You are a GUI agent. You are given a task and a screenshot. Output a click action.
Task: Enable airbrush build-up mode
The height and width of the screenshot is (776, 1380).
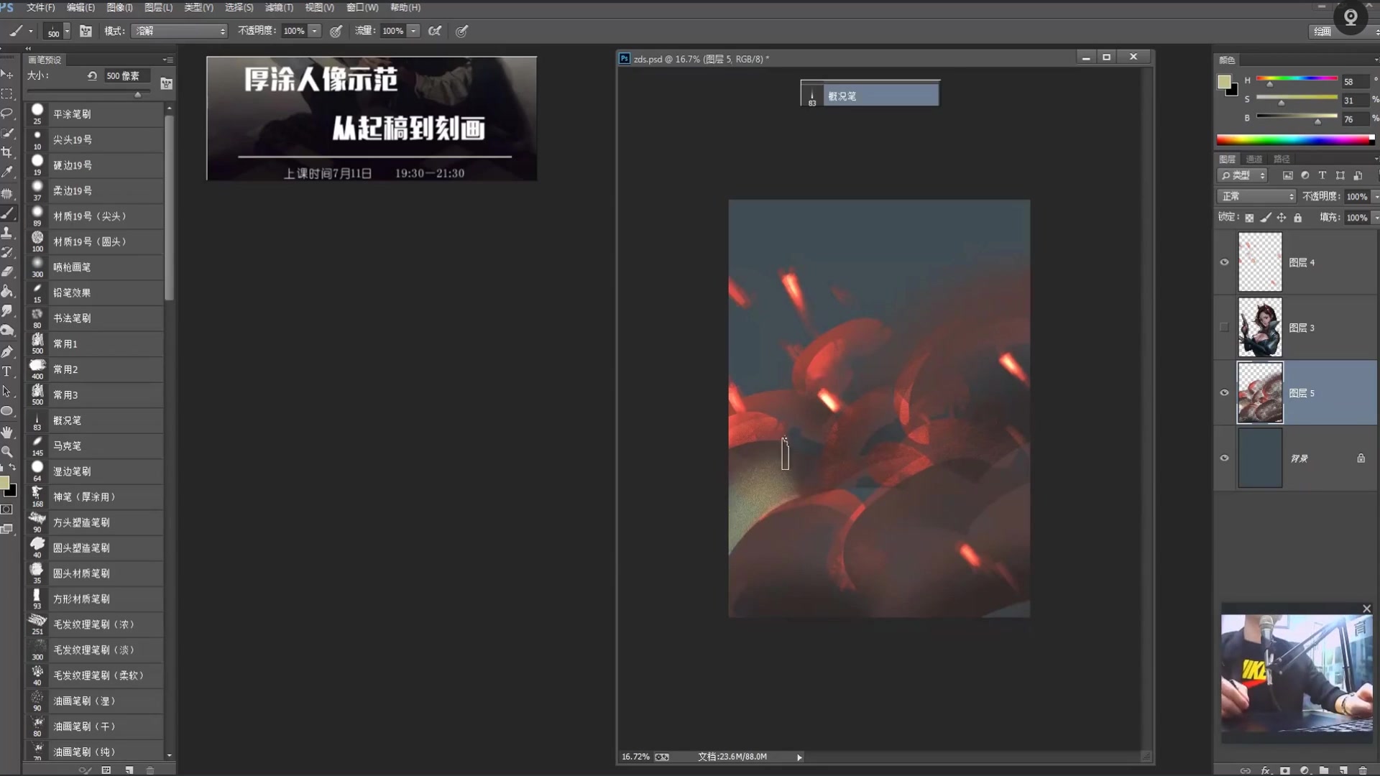click(434, 31)
